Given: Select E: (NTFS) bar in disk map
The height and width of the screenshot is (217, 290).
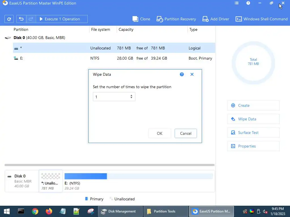Looking at the screenshot, I should 138,176.
